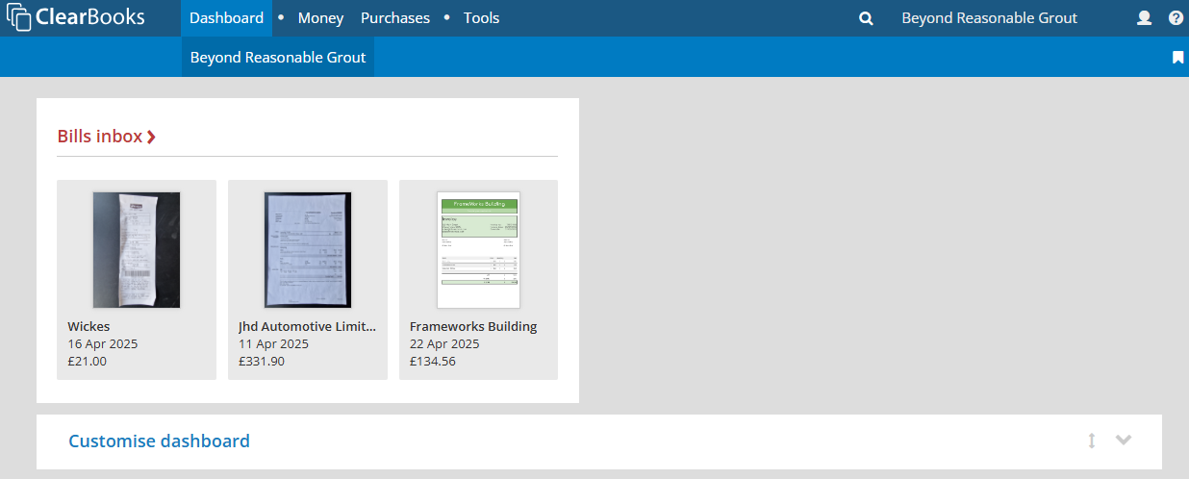Open the Jhd Automotive bill thumbnail

(308, 250)
